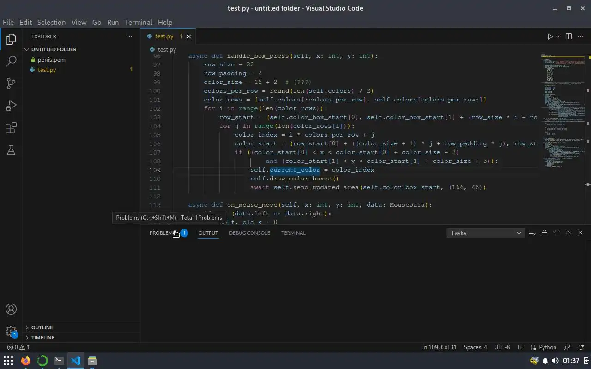591x369 pixels.
Task: Close the test.py editor tab
Action: coord(188,36)
